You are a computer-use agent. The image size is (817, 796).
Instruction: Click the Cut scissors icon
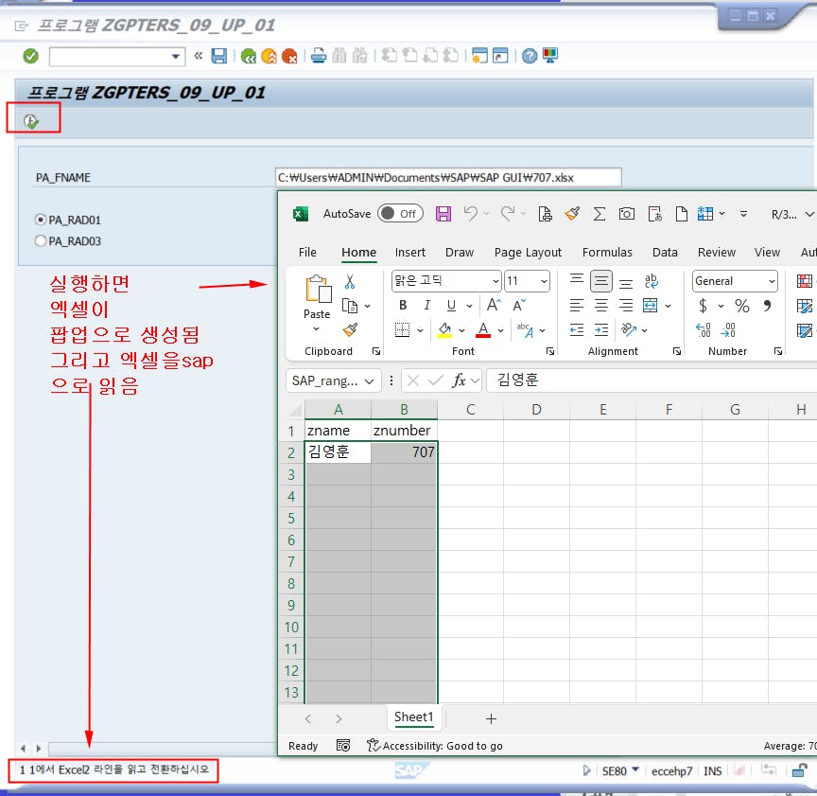(350, 282)
